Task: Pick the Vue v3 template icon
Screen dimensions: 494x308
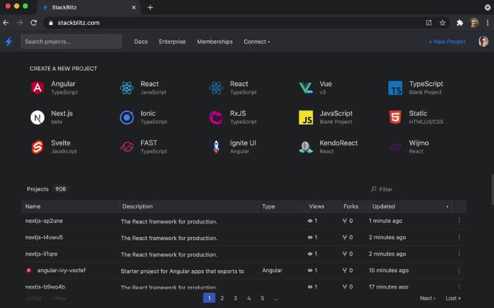Action: click(x=306, y=88)
